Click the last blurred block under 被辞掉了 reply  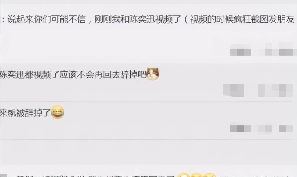pos(286,129)
